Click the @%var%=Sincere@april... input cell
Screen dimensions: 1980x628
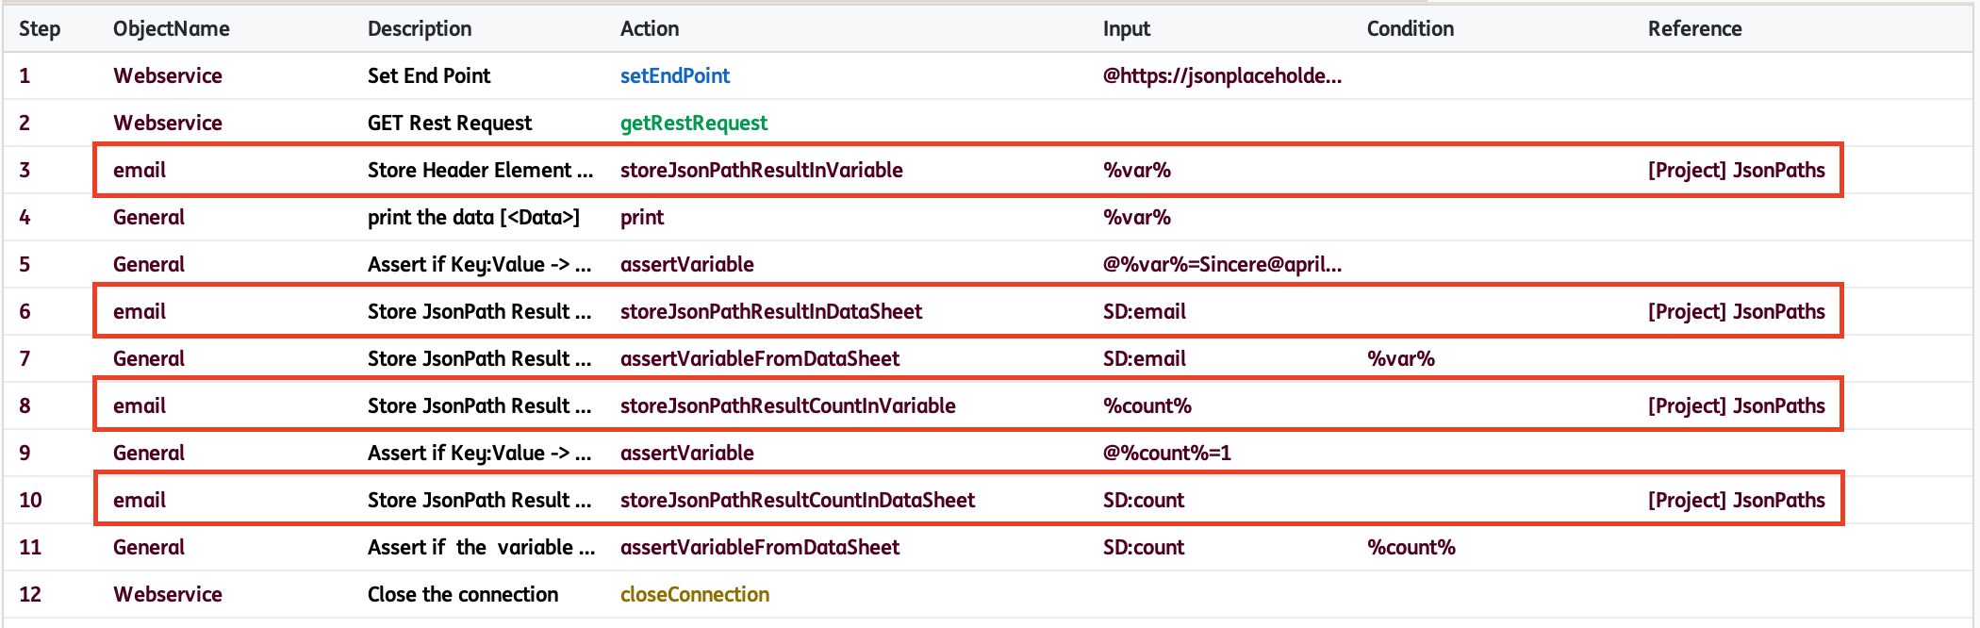point(1222,264)
